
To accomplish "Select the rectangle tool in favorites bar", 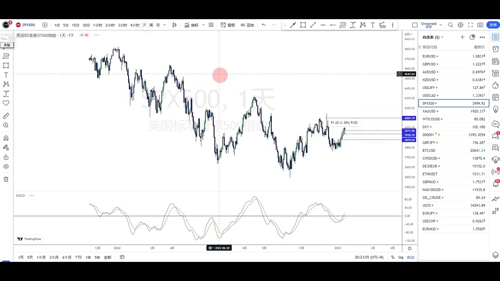I will tap(303, 25).
